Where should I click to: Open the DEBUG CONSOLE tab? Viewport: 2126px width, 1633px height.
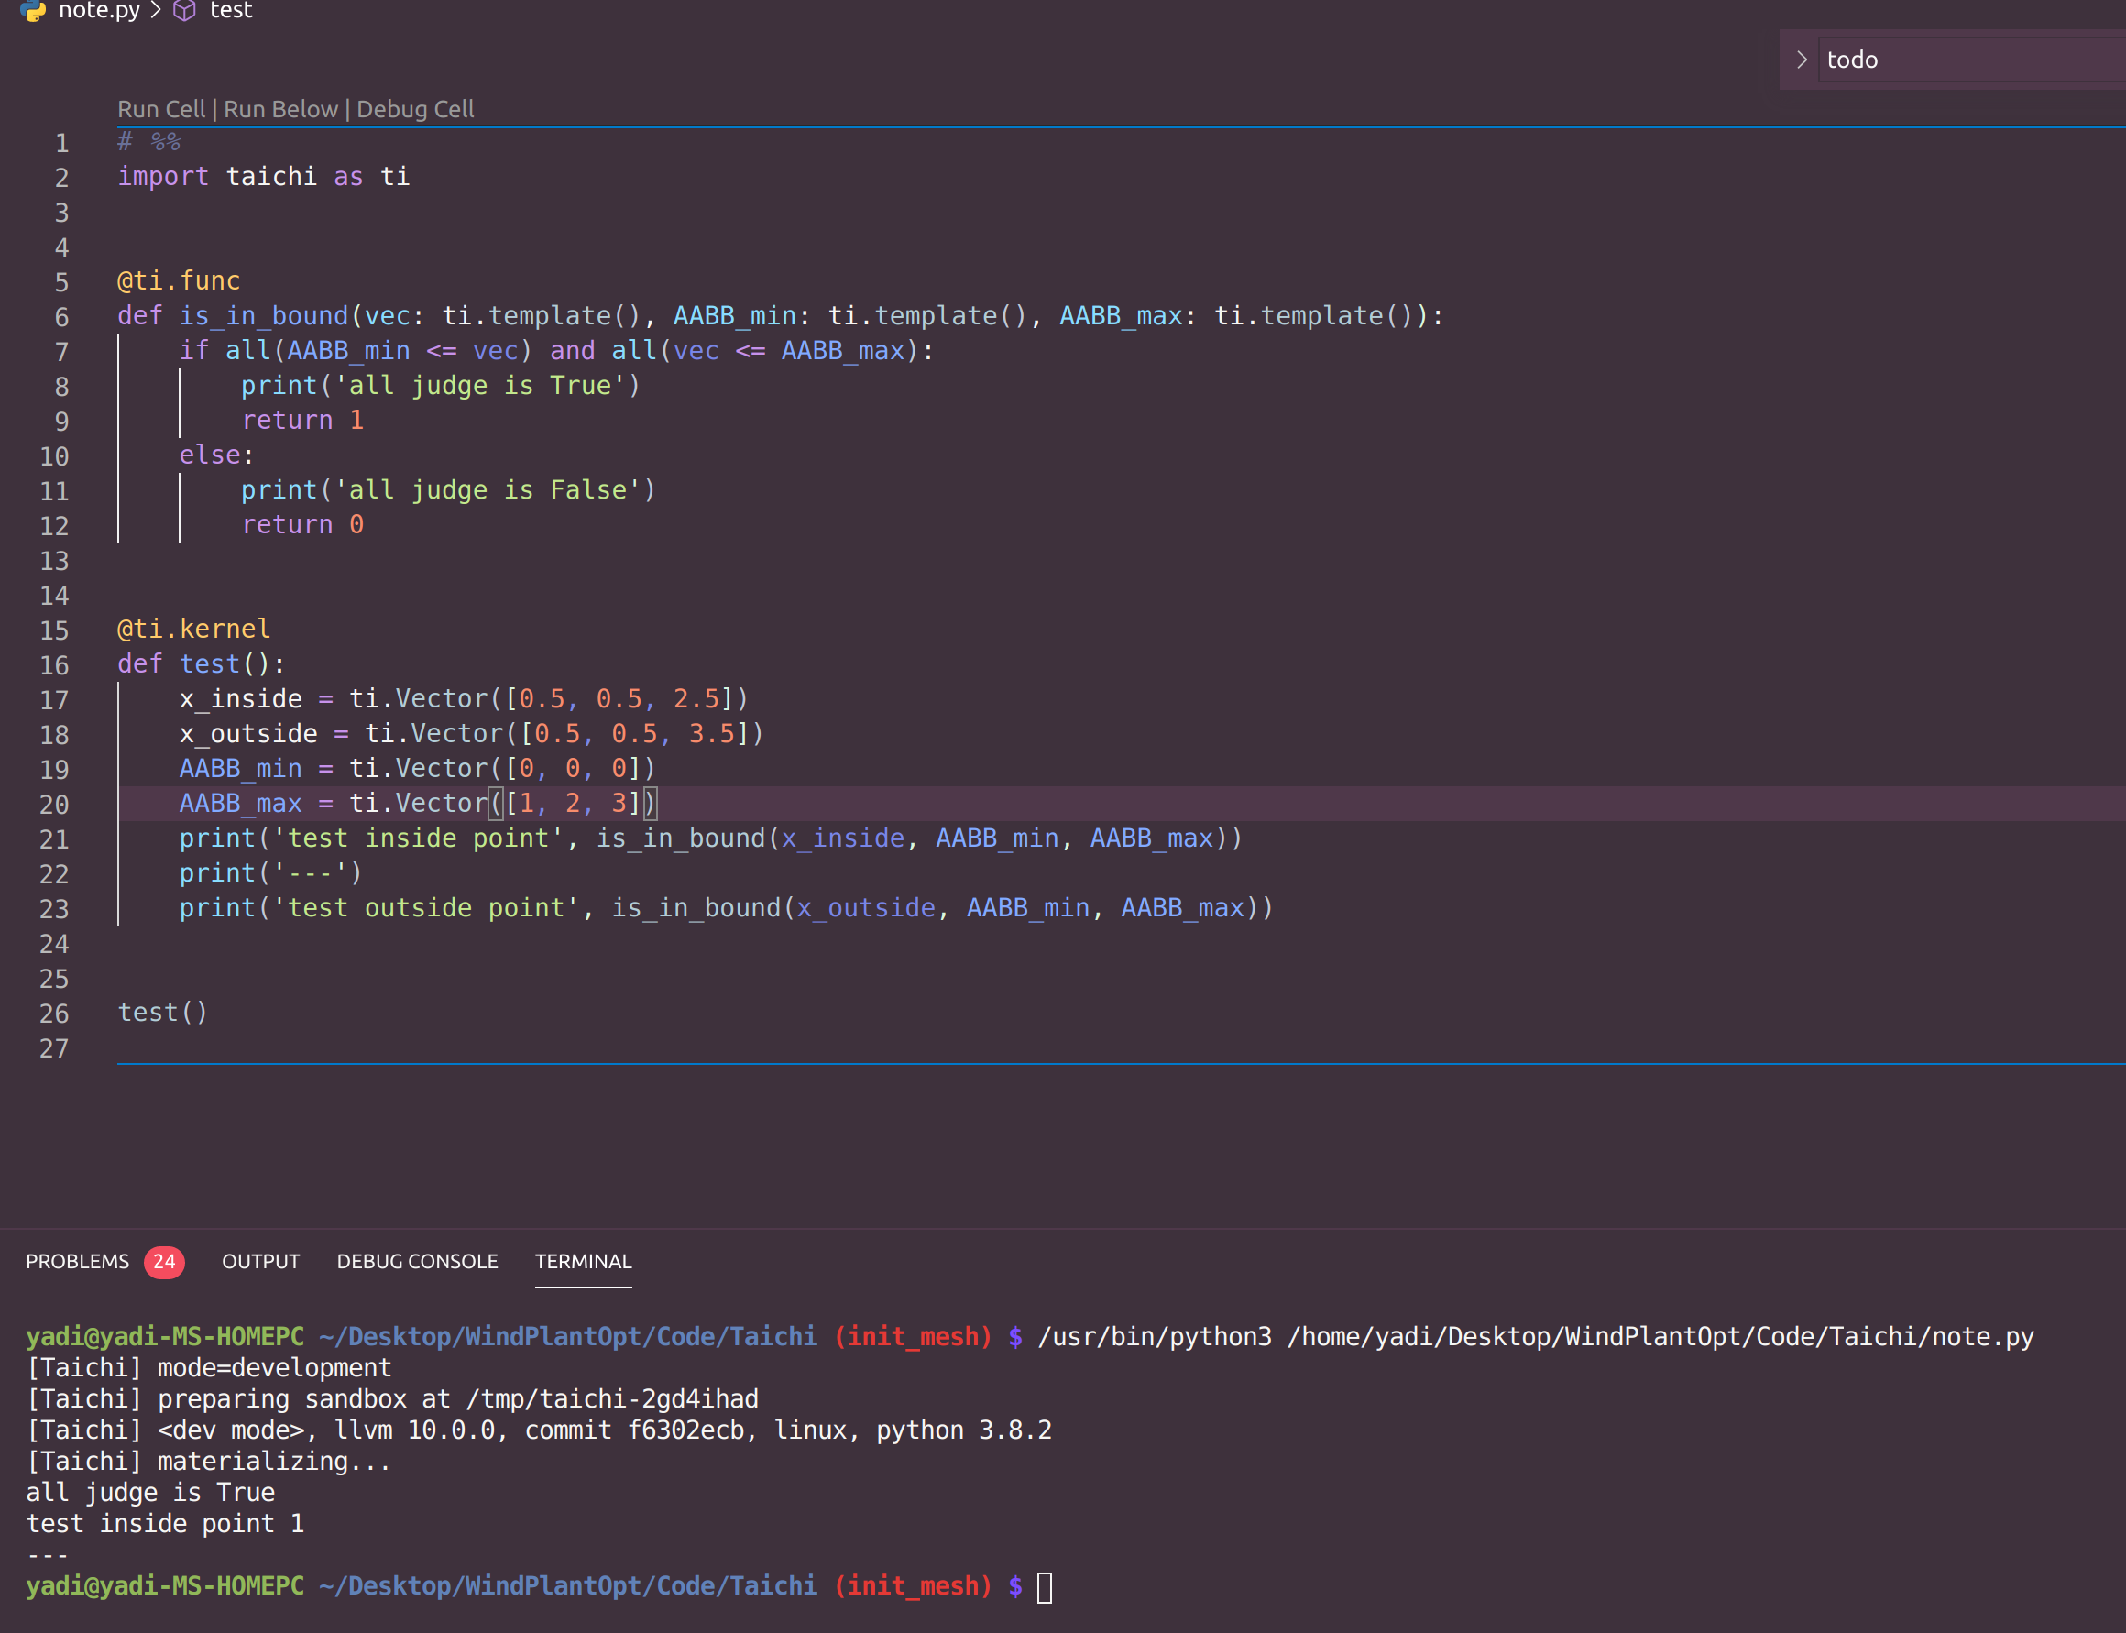click(x=418, y=1262)
